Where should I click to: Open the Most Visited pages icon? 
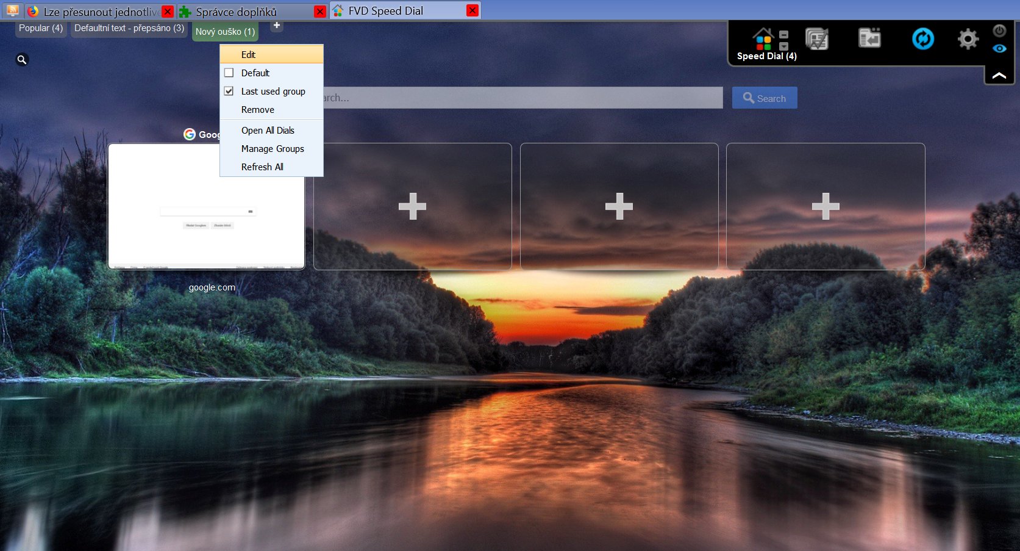pos(817,39)
